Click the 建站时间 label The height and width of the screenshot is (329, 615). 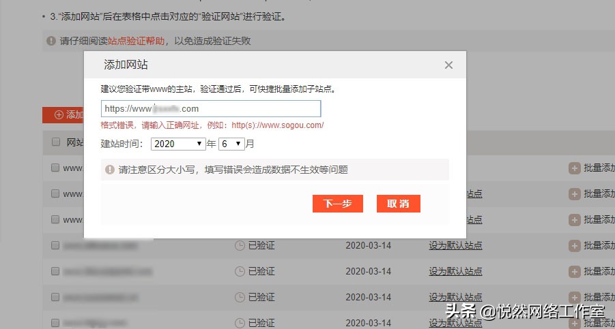pos(121,144)
